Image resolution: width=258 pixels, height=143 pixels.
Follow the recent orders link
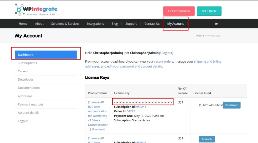(x=164, y=61)
